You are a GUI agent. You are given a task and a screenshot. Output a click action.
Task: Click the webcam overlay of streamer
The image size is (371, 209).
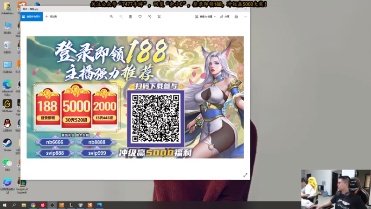336,189
